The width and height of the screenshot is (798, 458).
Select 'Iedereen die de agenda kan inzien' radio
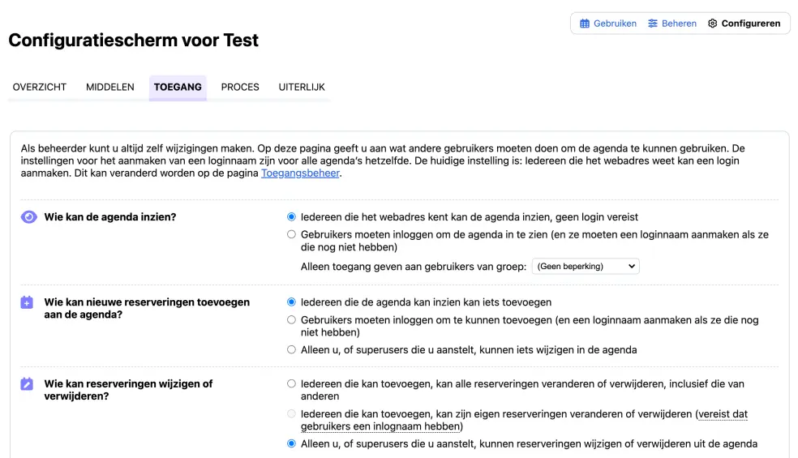292,302
